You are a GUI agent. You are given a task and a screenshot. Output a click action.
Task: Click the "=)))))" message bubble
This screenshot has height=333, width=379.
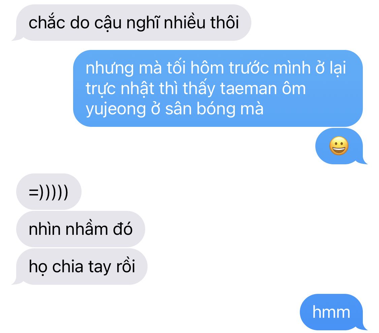pos(49,192)
